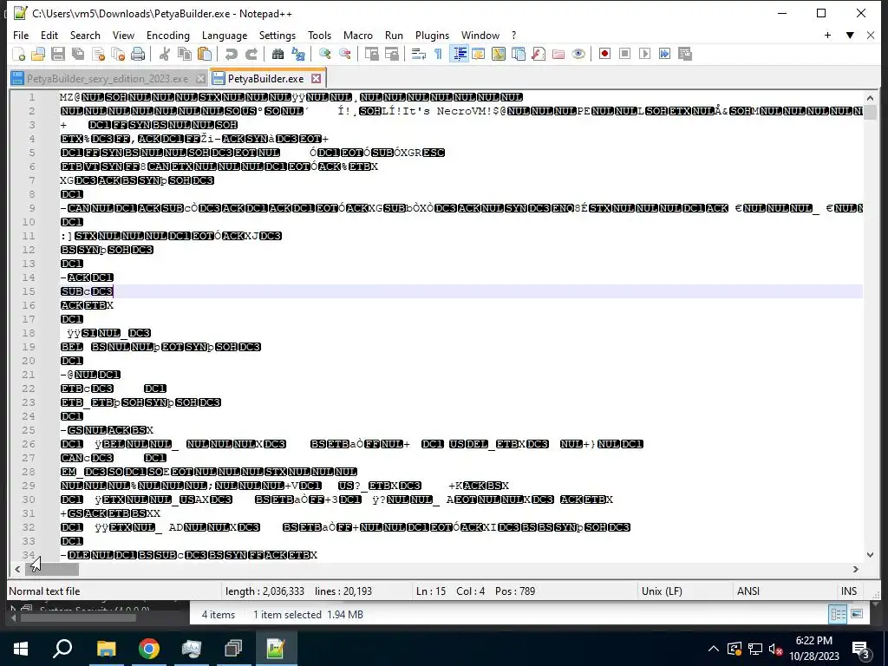Open Find with the binoculars icon
Image resolution: width=888 pixels, height=666 pixels.
pyautogui.click(x=277, y=54)
